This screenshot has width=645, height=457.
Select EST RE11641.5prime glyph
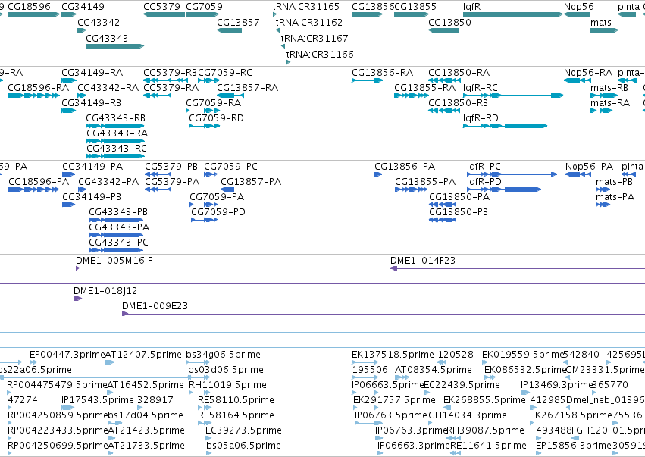(x=456, y=453)
